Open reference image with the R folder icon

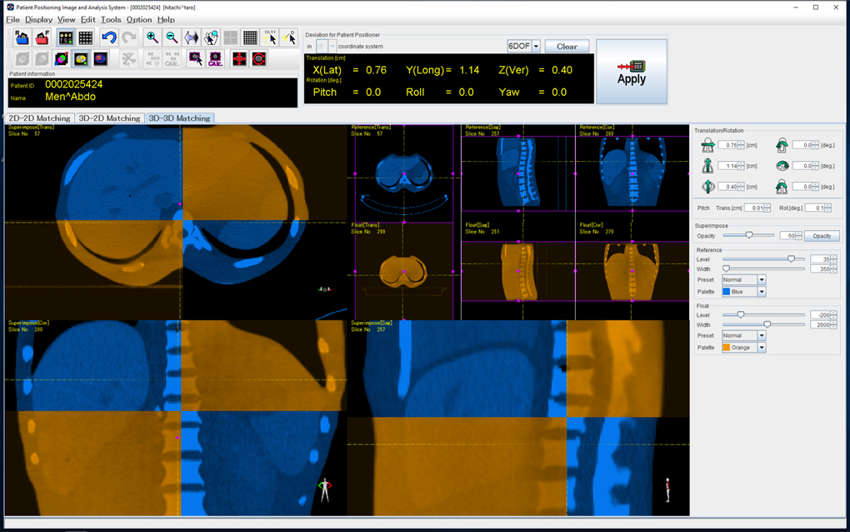(22, 38)
